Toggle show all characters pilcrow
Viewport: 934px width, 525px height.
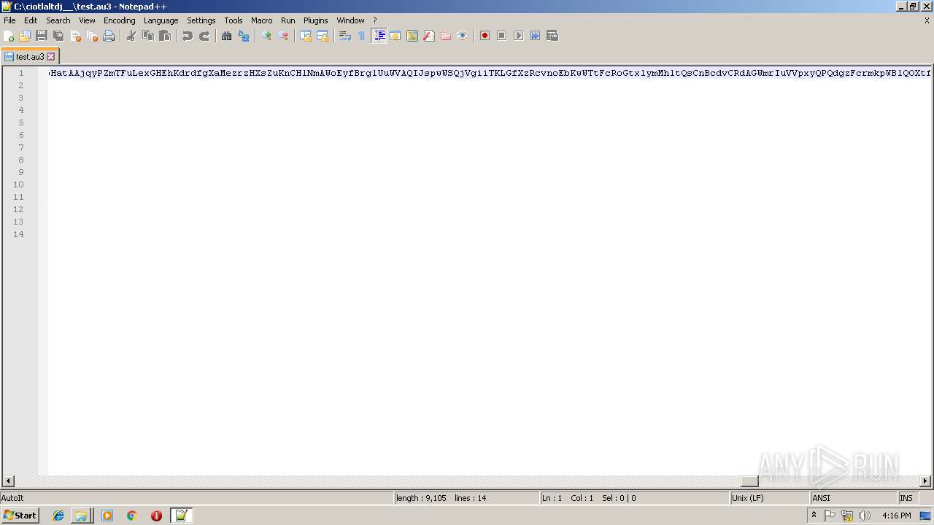point(362,36)
